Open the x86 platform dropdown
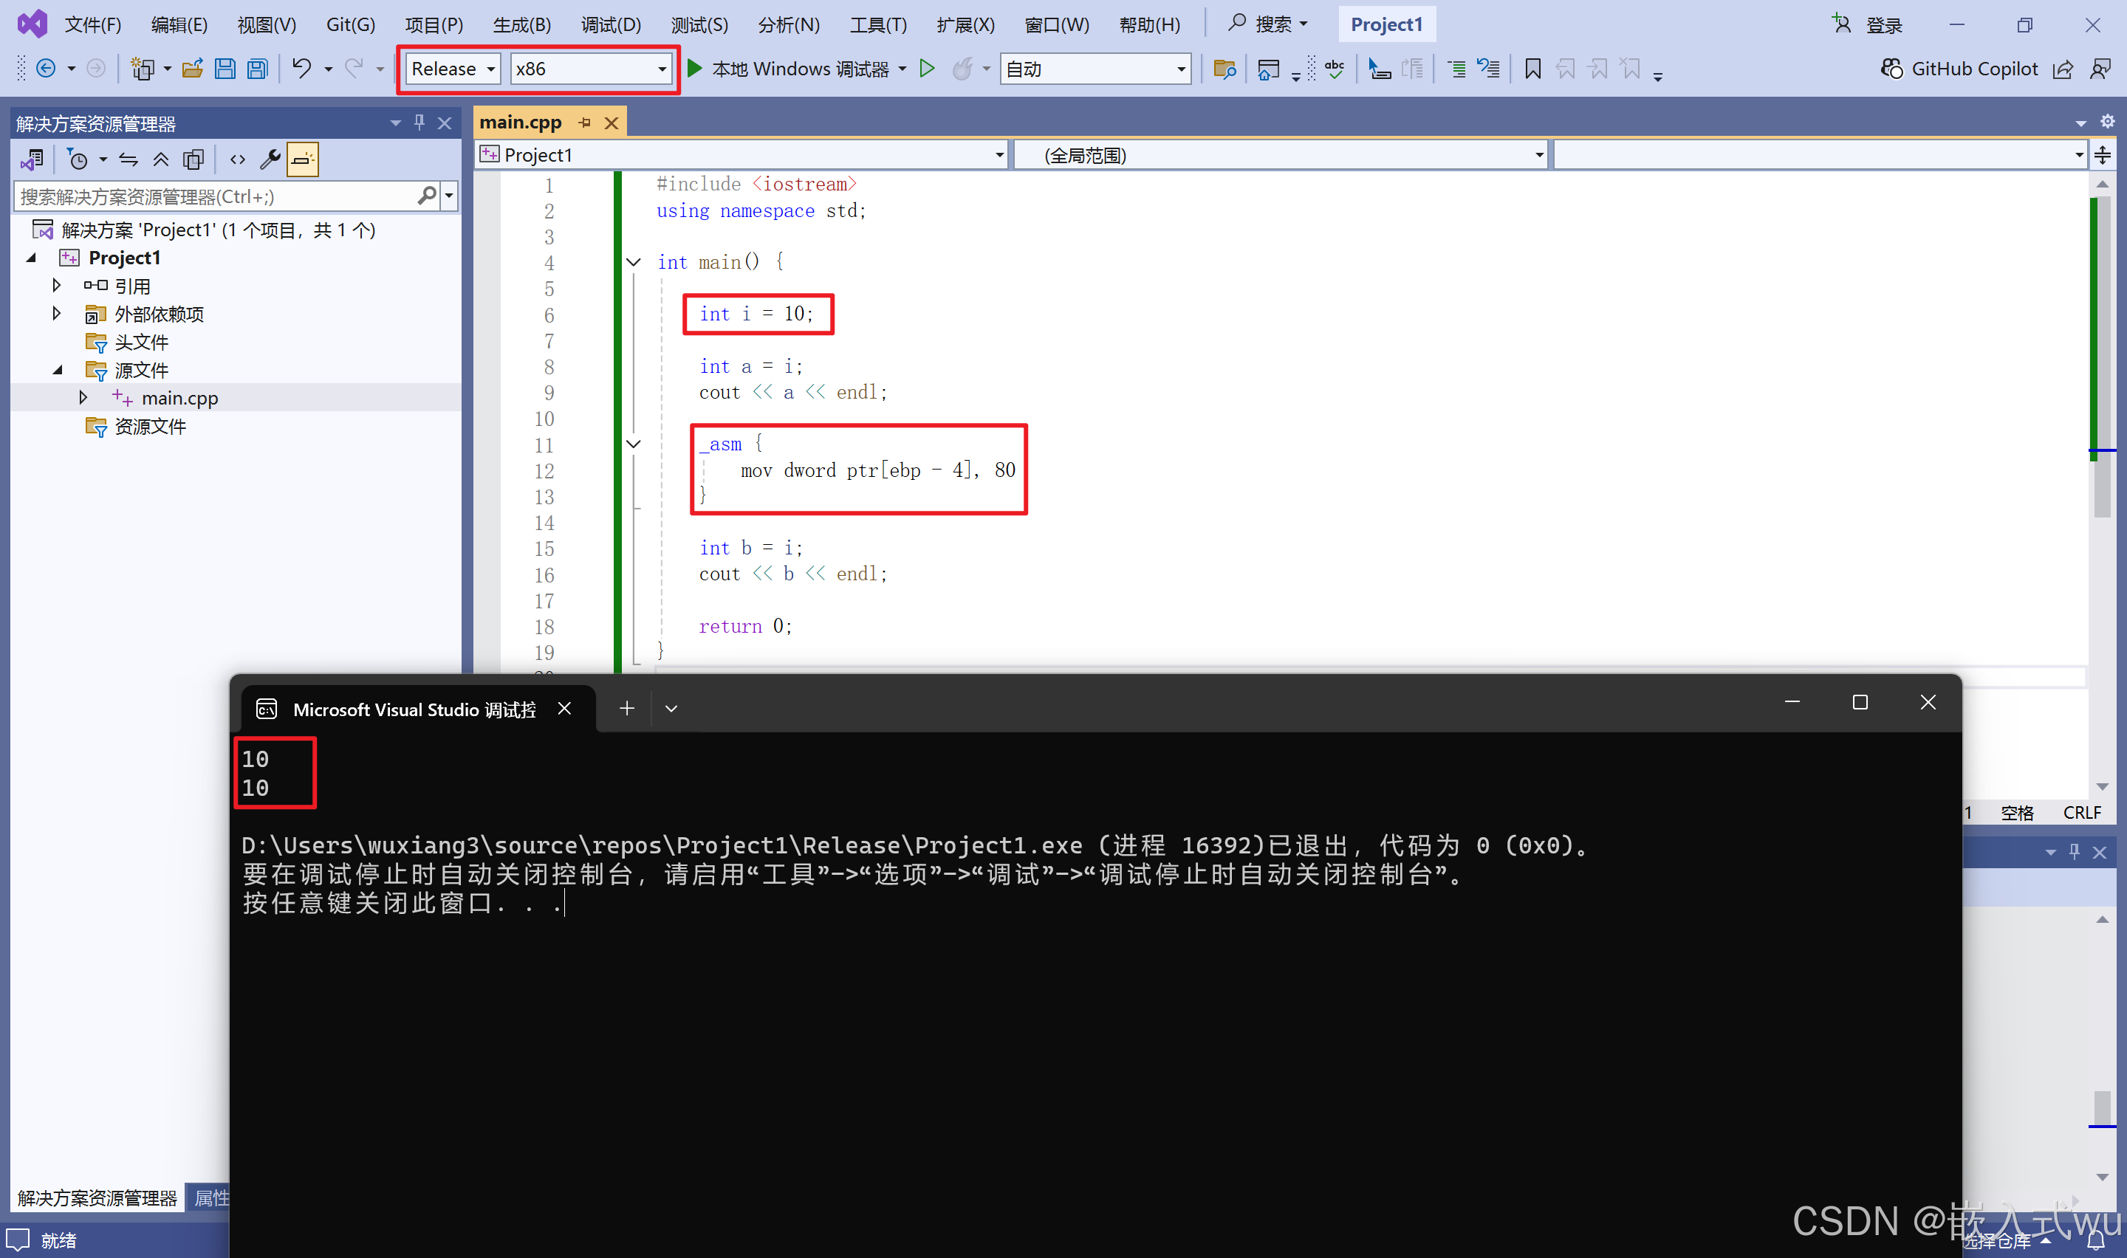 (592, 69)
